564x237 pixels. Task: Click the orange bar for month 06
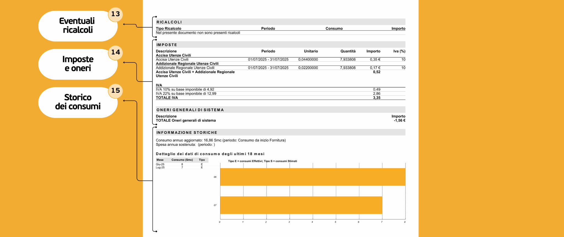313,177
